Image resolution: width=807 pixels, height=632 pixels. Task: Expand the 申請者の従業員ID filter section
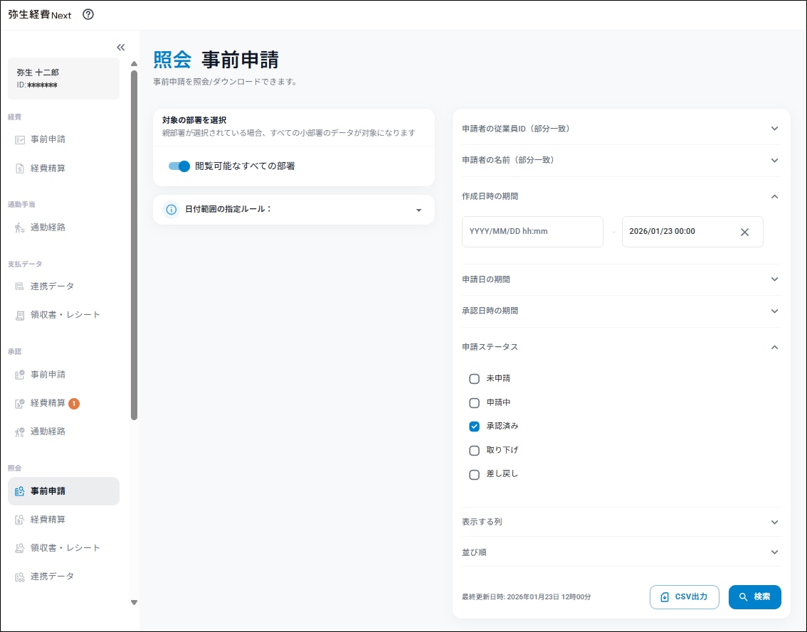[774, 129]
